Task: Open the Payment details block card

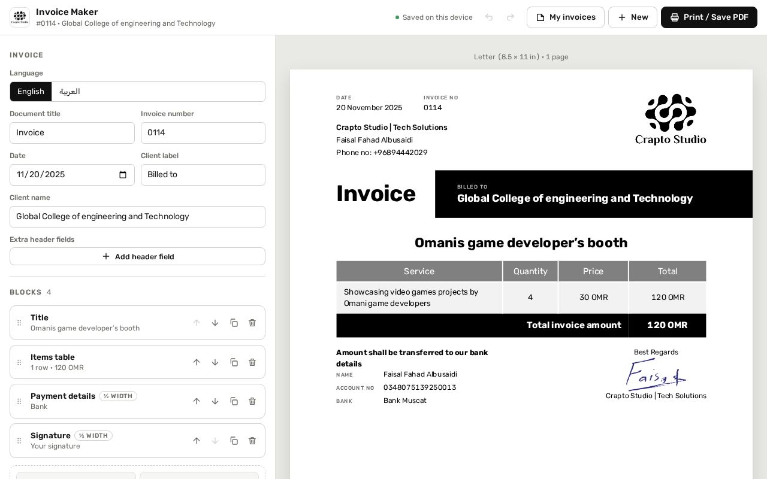Action: click(137, 401)
